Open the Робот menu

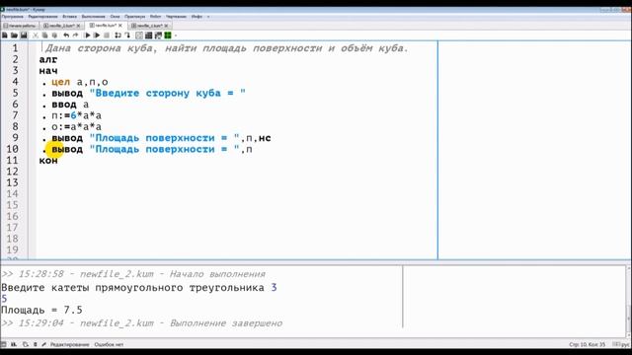[x=155, y=17]
